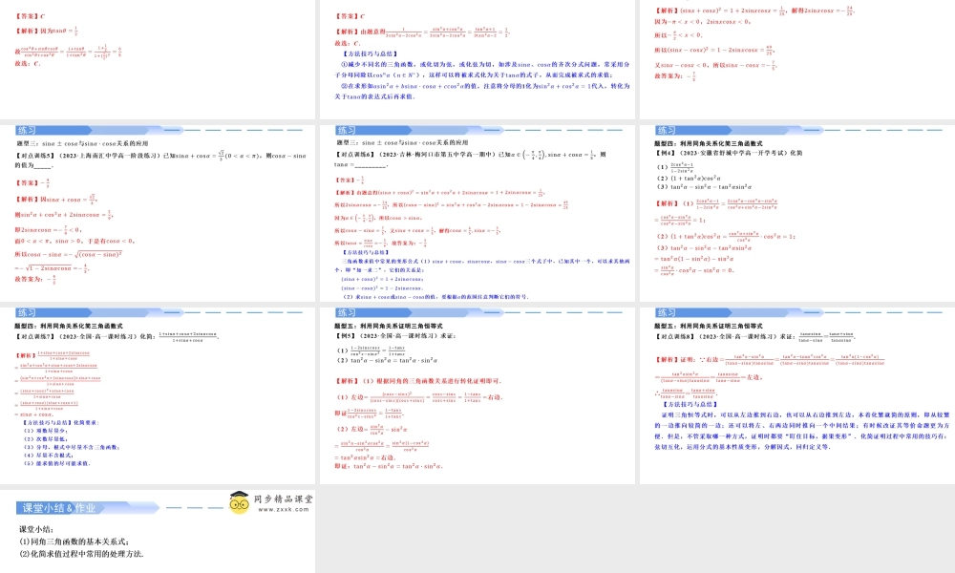Select the top-right slide with (sinx+cosx)² solution
Viewport: 955px width, 573px height.
click(796, 57)
